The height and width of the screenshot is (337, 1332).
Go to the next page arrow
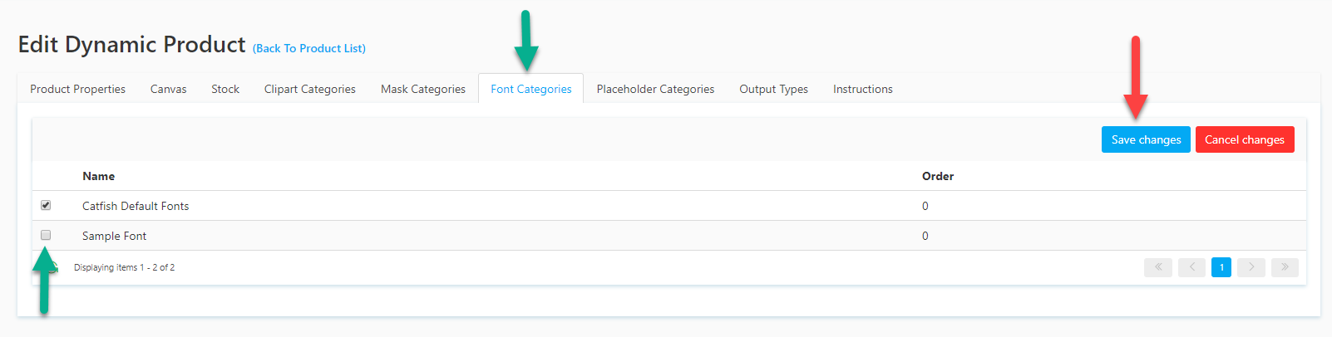pyautogui.click(x=1251, y=267)
